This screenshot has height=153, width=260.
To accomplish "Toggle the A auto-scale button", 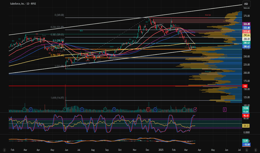I will click(247, 150).
